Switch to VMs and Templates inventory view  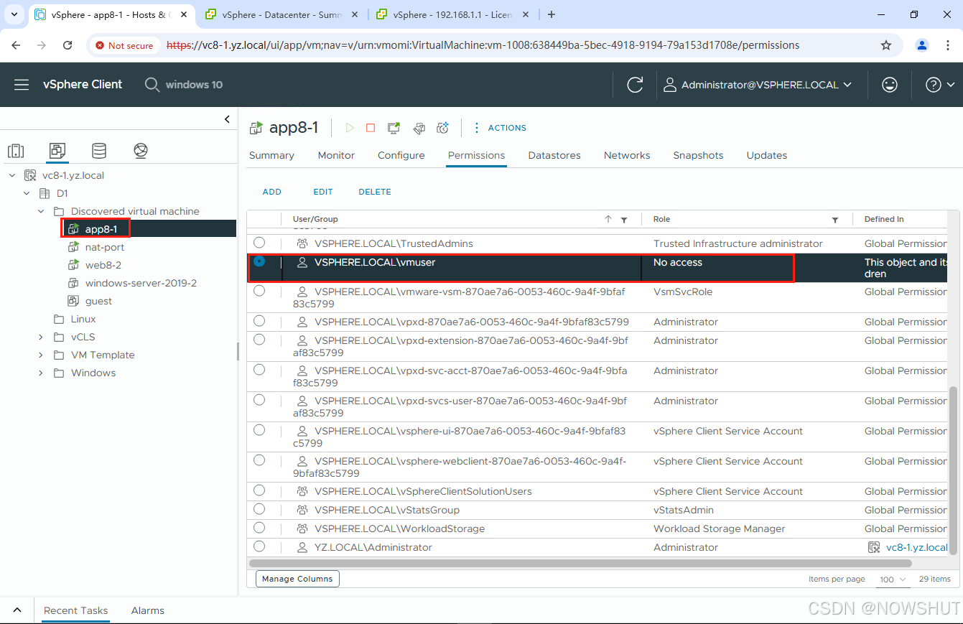[x=57, y=151]
